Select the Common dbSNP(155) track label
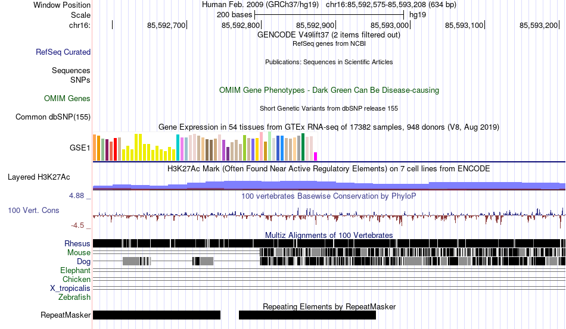 pyautogui.click(x=52, y=117)
